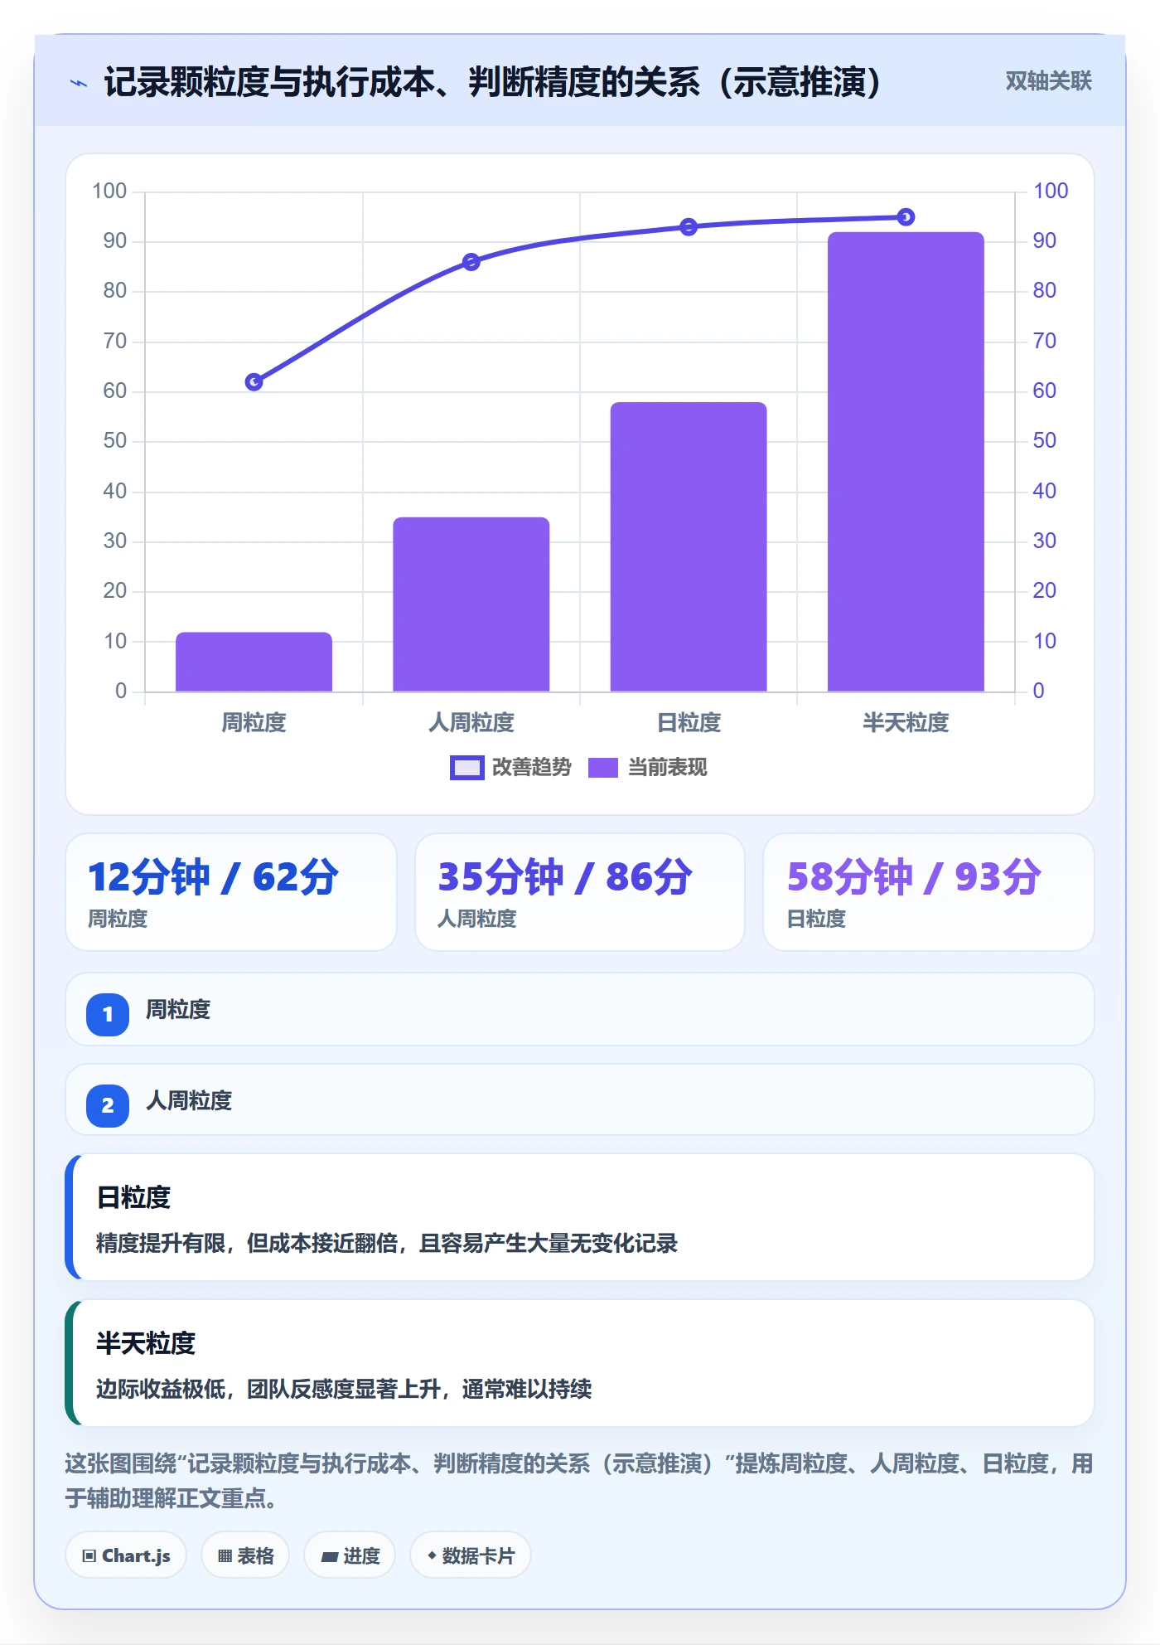This screenshot has width=1160, height=1645.
Task: Select the 12分钟 / 62分 data card
Action: (231, 892)
